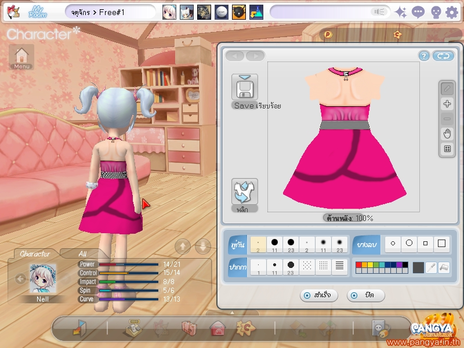The height and width of the screenshot is (348, 464).
Task: Click the sparkle stars icon
Action: click(x=401, y=12)
